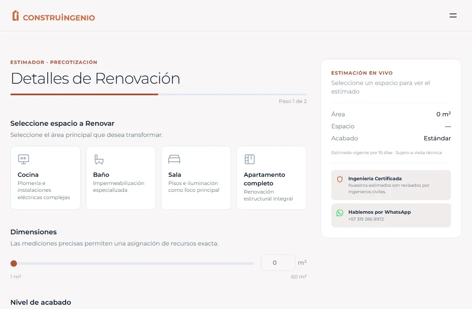The height and width of the screenshot is (309, 472).
Task: Click the '60 m²' maximum label
Action: (299, 277)
